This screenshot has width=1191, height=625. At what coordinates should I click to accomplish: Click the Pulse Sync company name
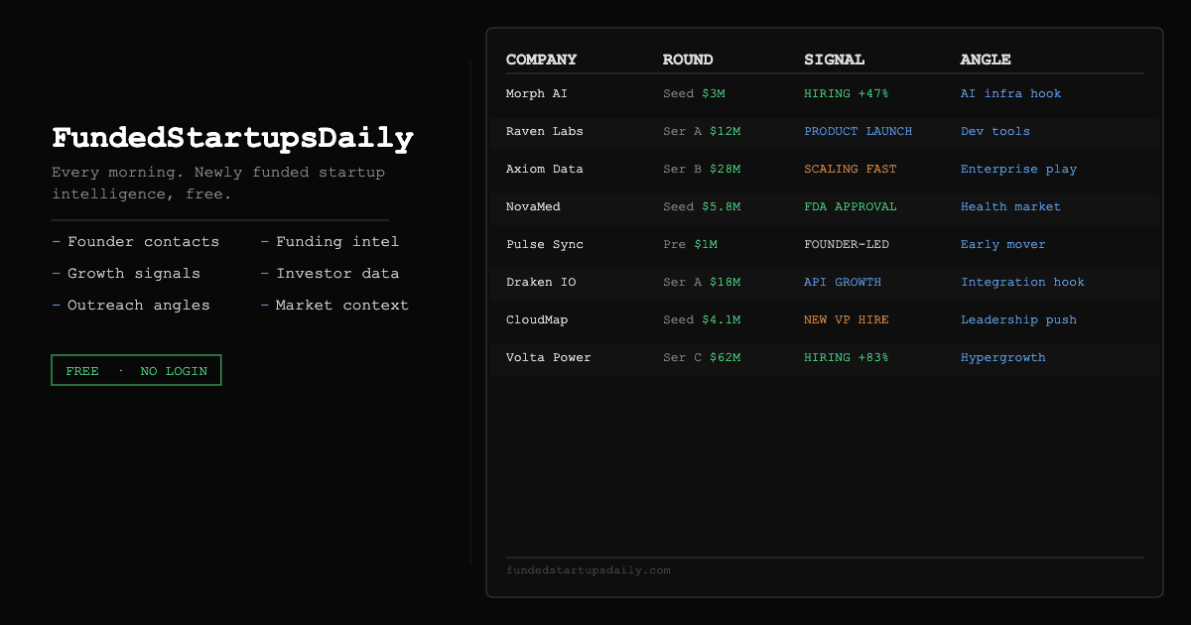[x=545, y=244]
